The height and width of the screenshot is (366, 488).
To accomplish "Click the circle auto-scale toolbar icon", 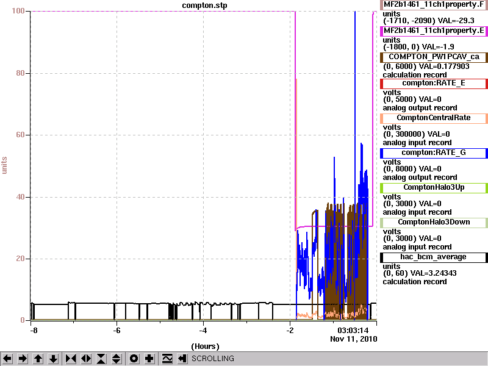I will click(x=134, y=359).
